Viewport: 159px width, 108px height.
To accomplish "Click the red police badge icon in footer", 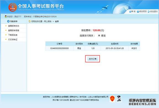I will click(112, 99).
